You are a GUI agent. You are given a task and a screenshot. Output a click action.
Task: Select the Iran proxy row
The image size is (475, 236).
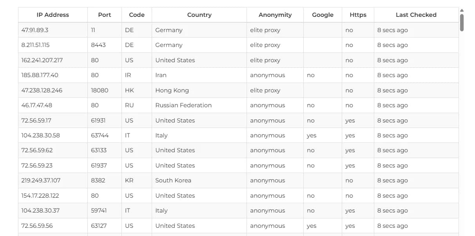[x=160, y=75]
